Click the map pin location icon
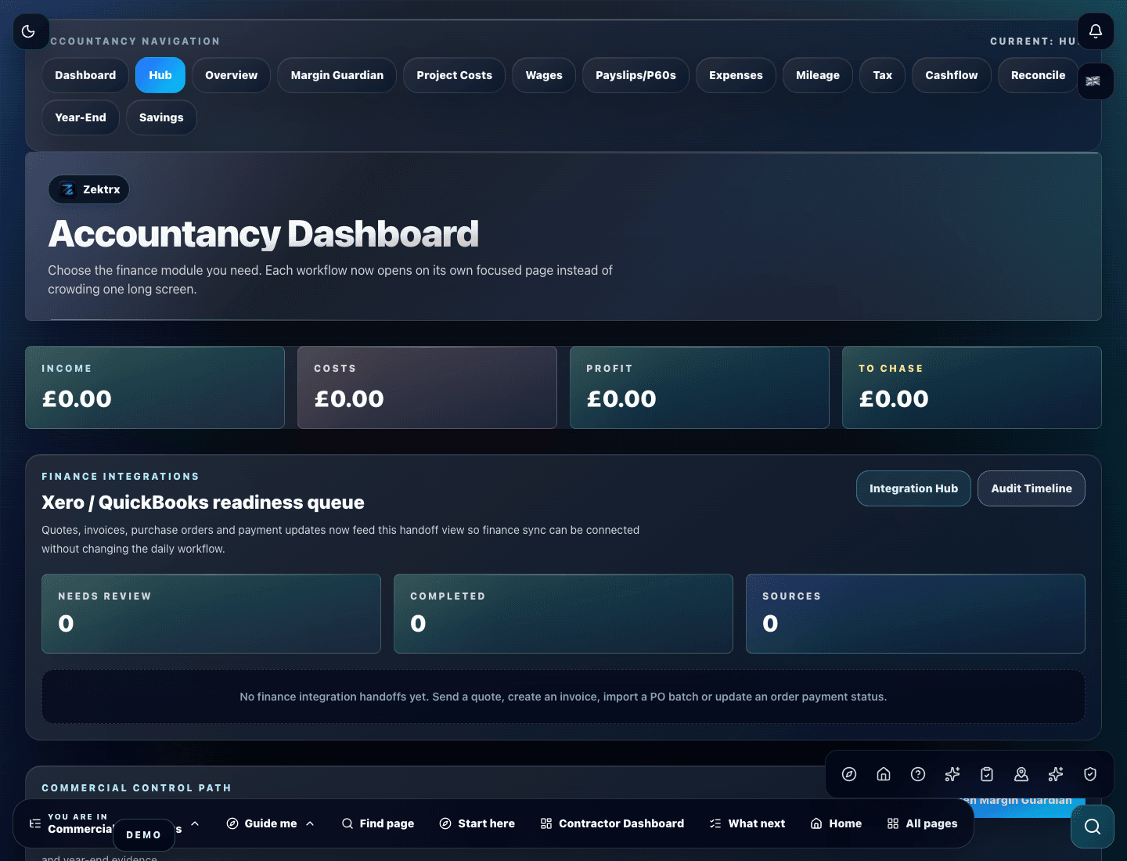1127x861 pixels. (1021, 774)
